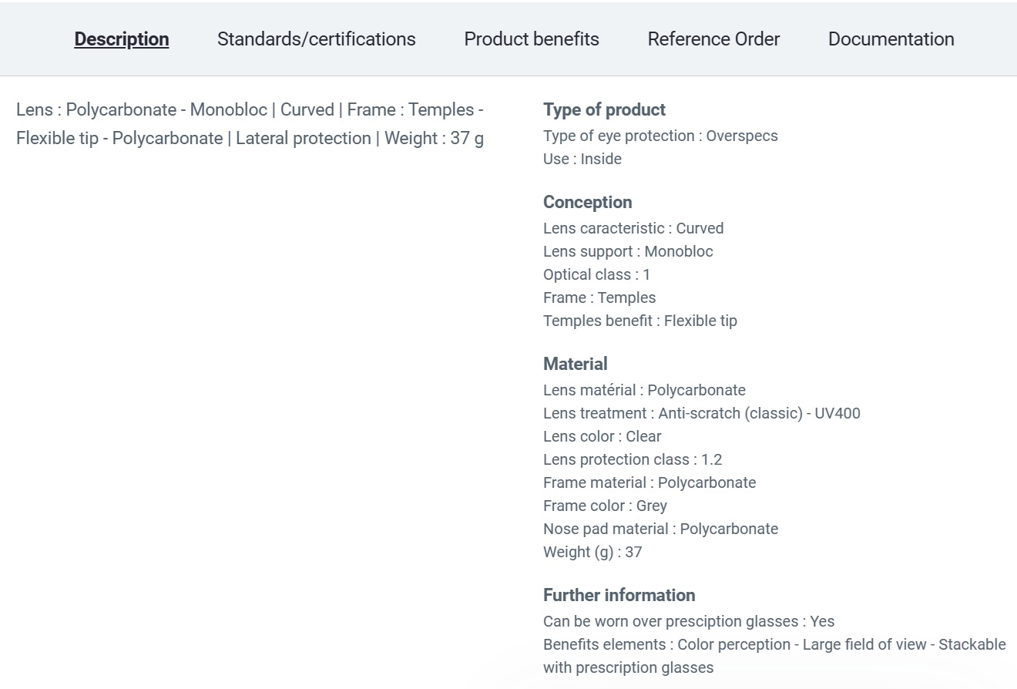Click the Weight (g) : 37 line
Screen dimensions: 1017x689
click(x=592, y=552)
